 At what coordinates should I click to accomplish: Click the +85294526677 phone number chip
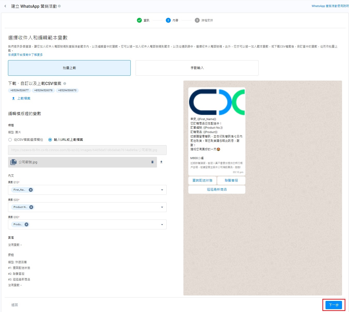[x=19, y=90]
